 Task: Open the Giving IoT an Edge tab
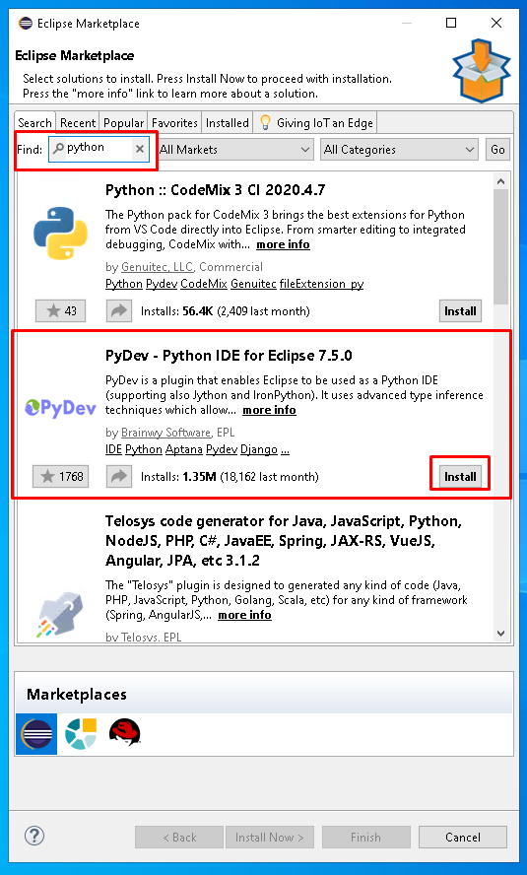point(315,123)
